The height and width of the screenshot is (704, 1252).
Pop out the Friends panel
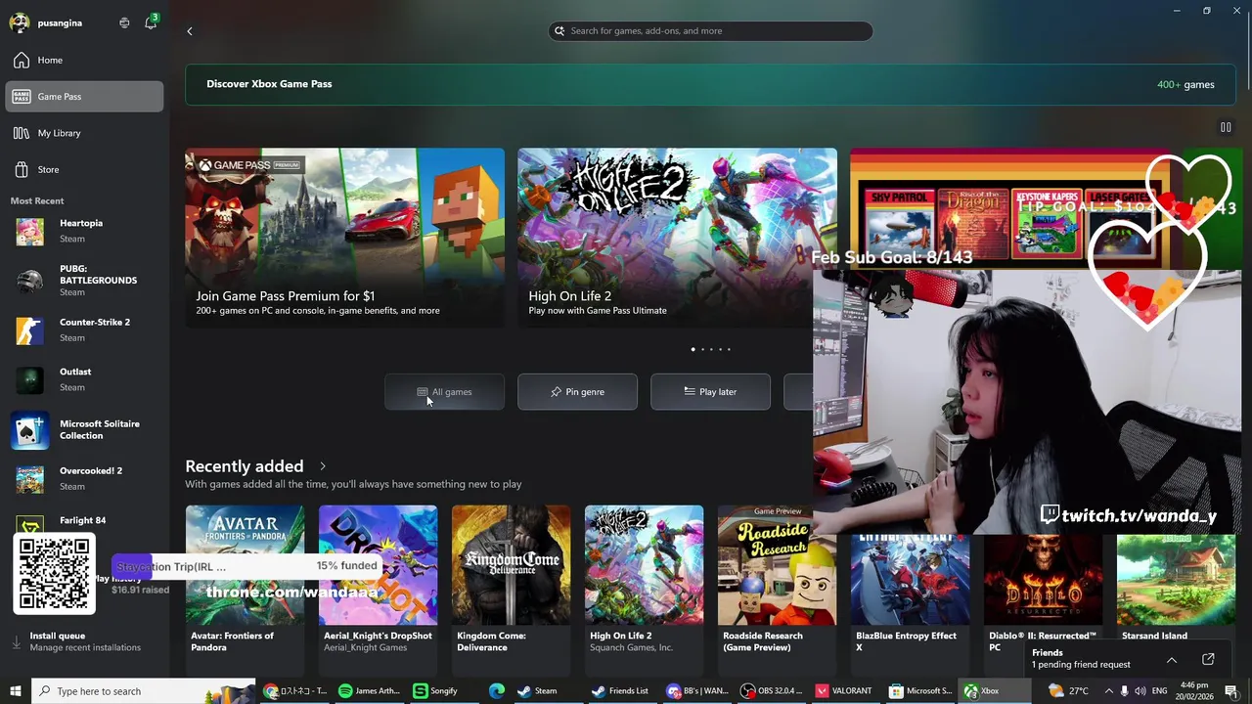1208,660
